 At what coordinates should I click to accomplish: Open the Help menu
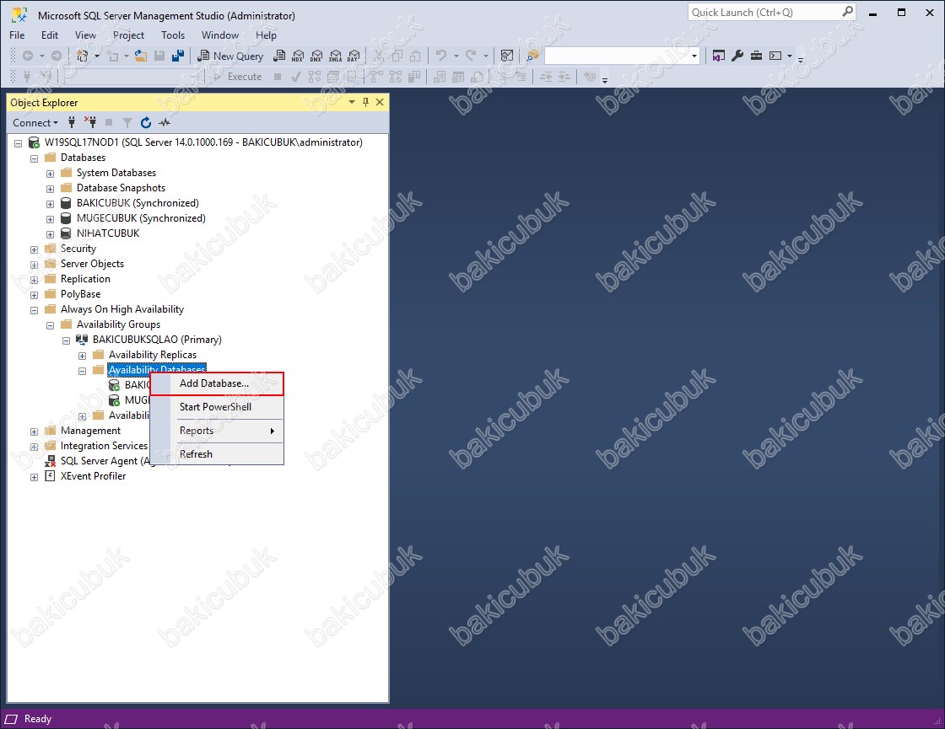[x=266, y=35]
